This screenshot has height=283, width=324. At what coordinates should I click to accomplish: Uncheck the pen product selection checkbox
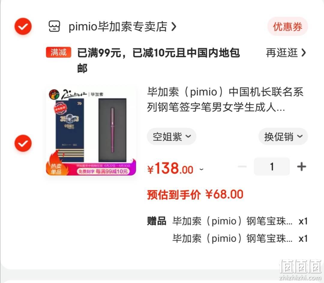(x=23, y=143)
